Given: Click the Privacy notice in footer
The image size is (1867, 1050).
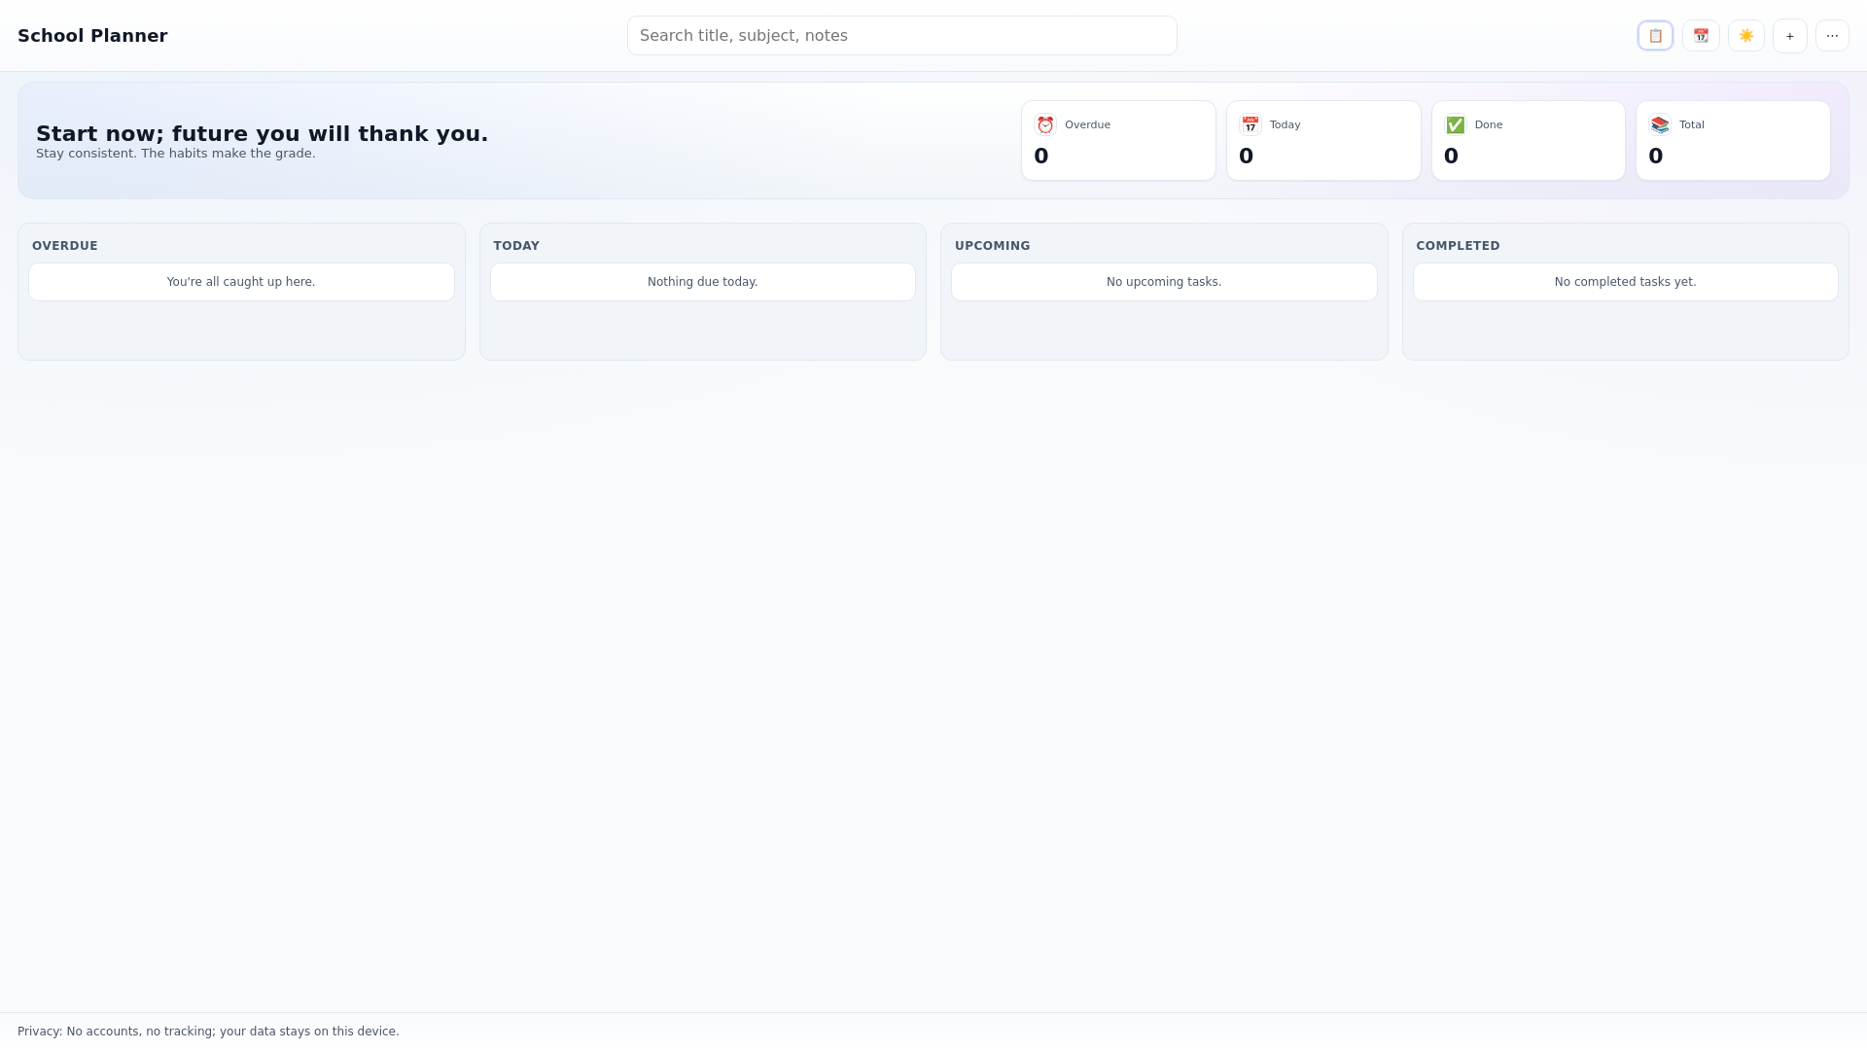Looking at the screenshot, I should pos(208,1032).
